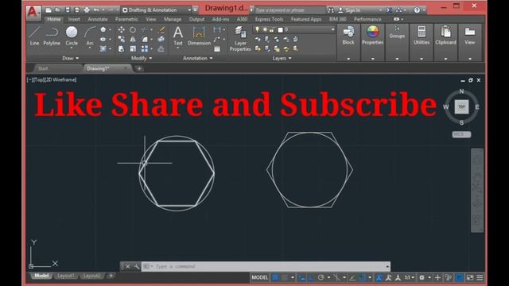Select the Linear dimension icon
Screen dimensions: 509x286
click(217, 29)
